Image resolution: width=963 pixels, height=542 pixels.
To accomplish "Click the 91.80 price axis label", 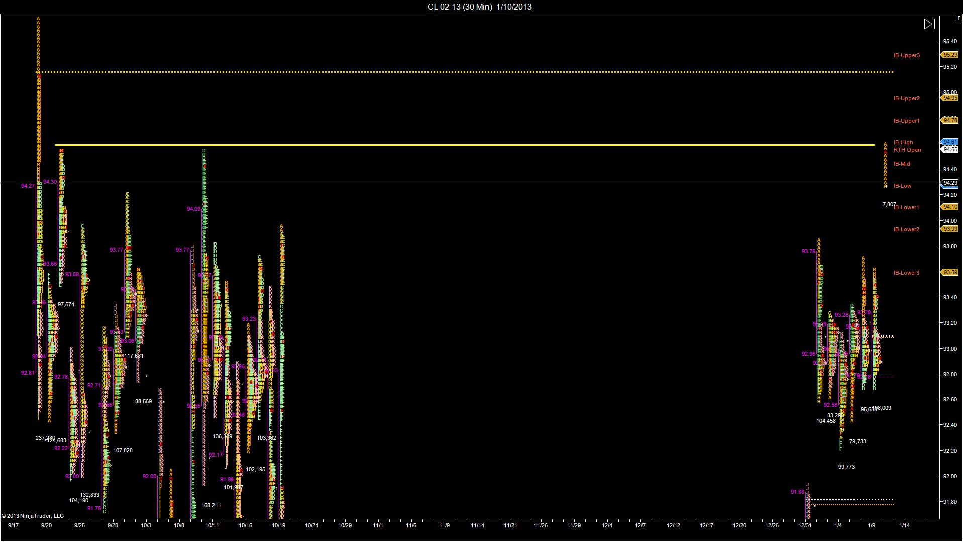I will 949,502.
